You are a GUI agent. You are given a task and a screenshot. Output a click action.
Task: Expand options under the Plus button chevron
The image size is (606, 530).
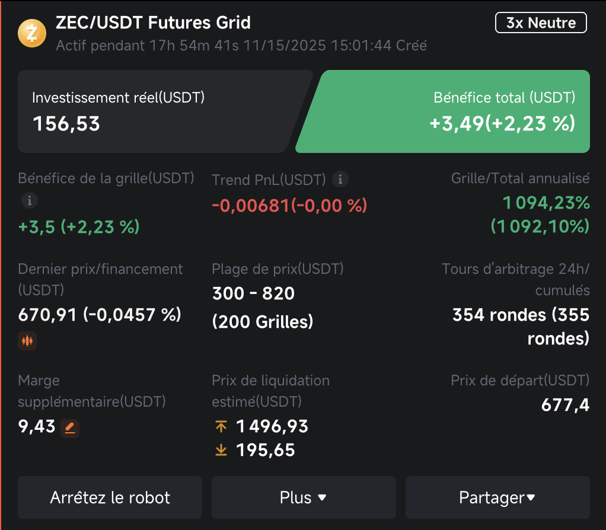point(322,498)
